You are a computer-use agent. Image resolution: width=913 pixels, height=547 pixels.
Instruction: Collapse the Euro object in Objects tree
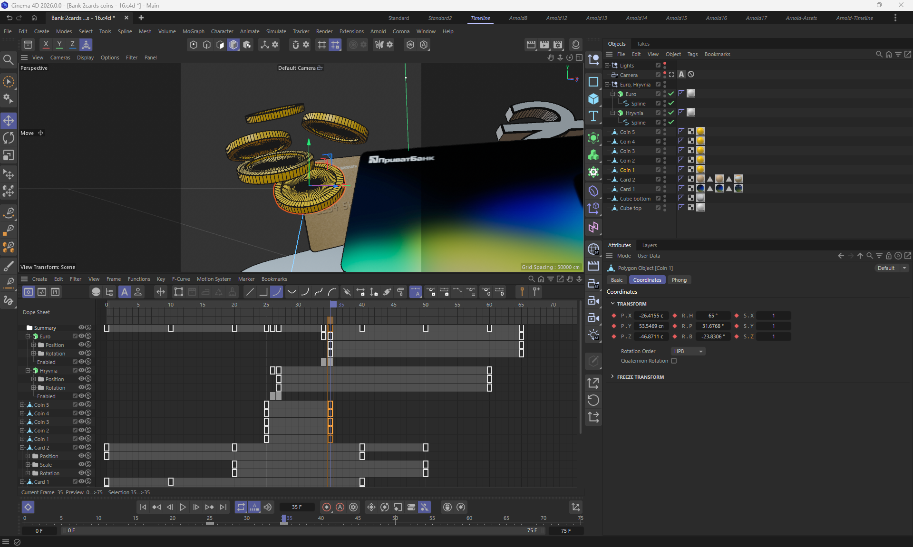613,94
